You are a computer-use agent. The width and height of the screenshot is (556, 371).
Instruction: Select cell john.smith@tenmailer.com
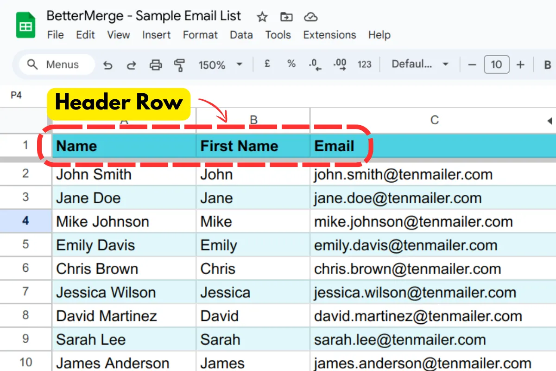pyautogui.click(x=433, y=174)
